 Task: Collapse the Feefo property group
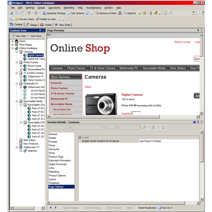point(80,138)
